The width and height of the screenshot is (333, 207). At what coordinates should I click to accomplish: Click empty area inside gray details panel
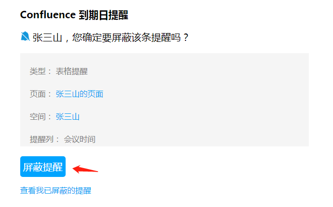click(202, 100)
